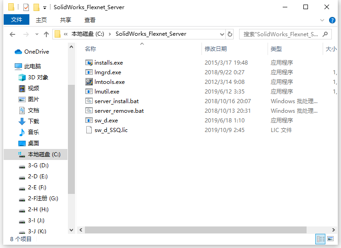Click 本地磁盘 (C:) in address breadcrumb

click(88, 34)
